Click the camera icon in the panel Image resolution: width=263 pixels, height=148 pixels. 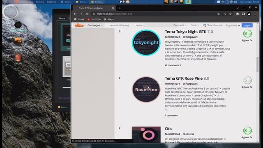click(x=218, y=2)
